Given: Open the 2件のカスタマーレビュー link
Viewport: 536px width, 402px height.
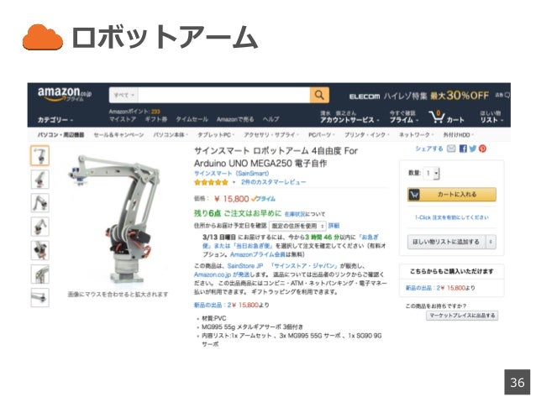Looking at the screenshot, I should (274, 182).
